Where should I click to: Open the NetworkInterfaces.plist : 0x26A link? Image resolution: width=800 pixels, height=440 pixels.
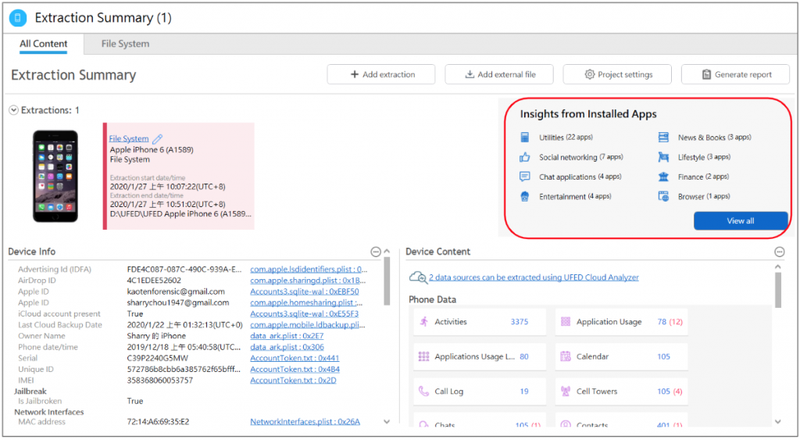(x=305, y=421)
